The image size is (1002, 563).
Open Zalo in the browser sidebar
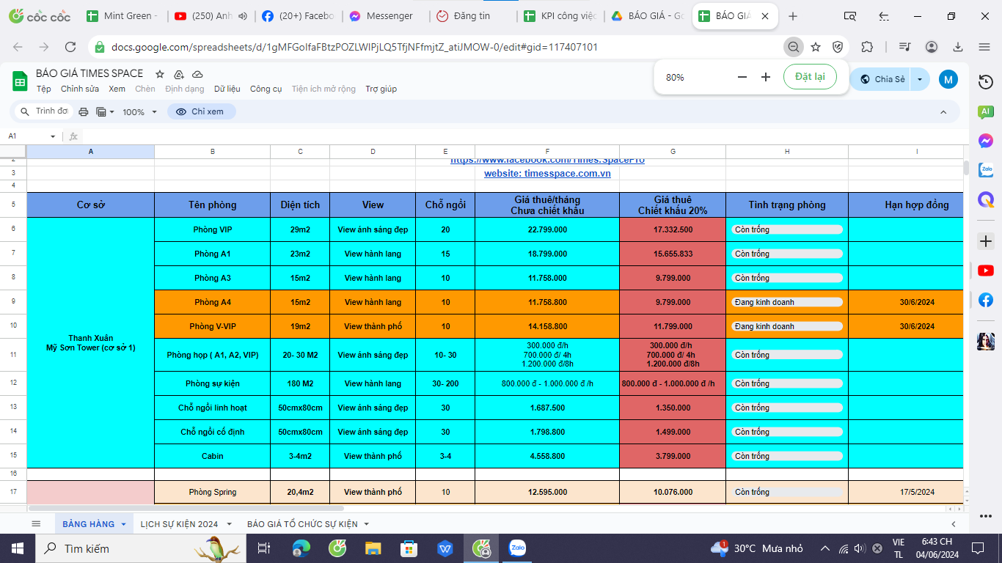[x=985, y=170]
